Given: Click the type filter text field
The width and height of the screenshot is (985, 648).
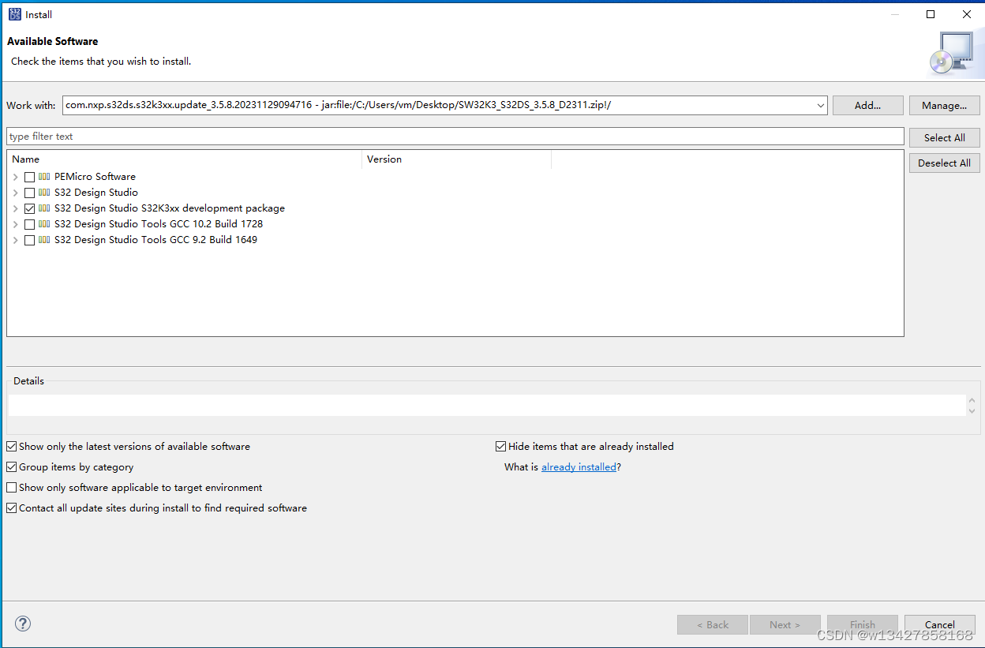Looking at the screenshot, I should [455, 137].
